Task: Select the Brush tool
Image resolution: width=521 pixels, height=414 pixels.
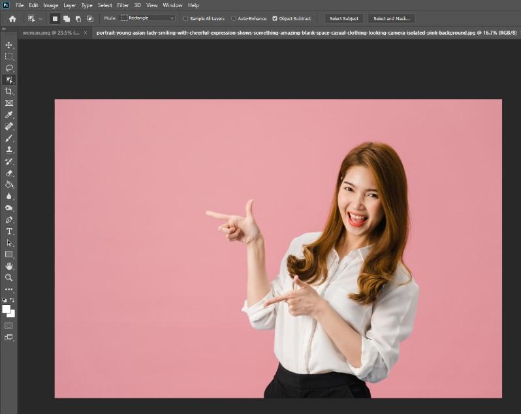Action: pos(9,138)
